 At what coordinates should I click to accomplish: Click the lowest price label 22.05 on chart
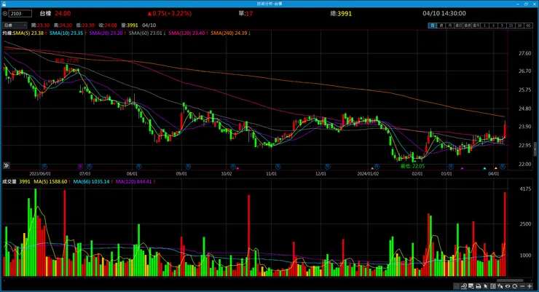point(412,166)
